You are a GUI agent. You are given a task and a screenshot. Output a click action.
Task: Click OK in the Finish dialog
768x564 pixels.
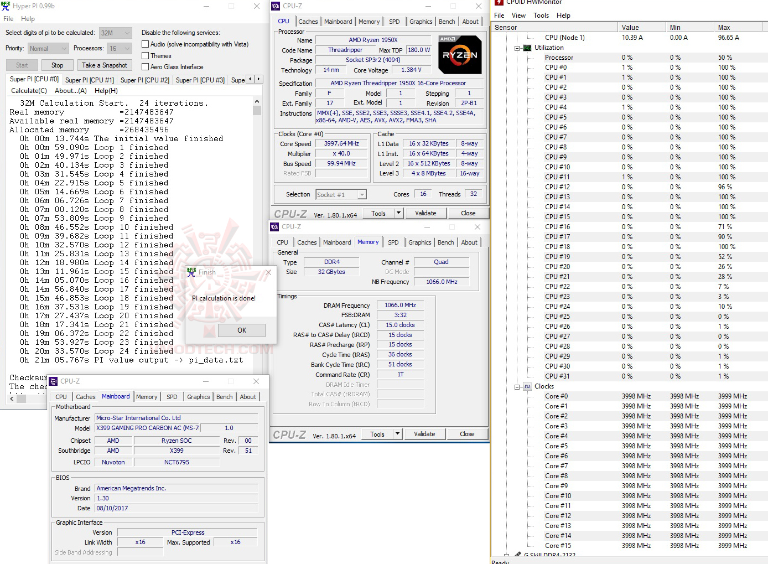(x=242, y=330)
